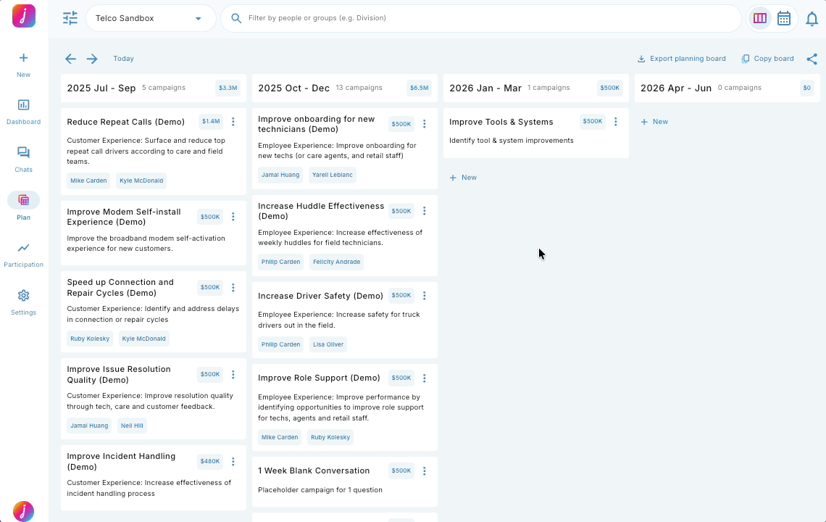Click the share board icon
The width and height of the screenshot is (826, 522).
(x=812, y=59)
